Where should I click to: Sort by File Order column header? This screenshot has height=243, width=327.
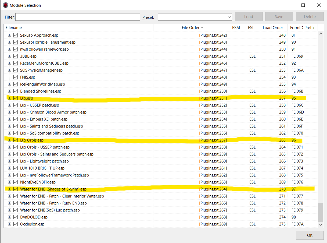[191, 28]
